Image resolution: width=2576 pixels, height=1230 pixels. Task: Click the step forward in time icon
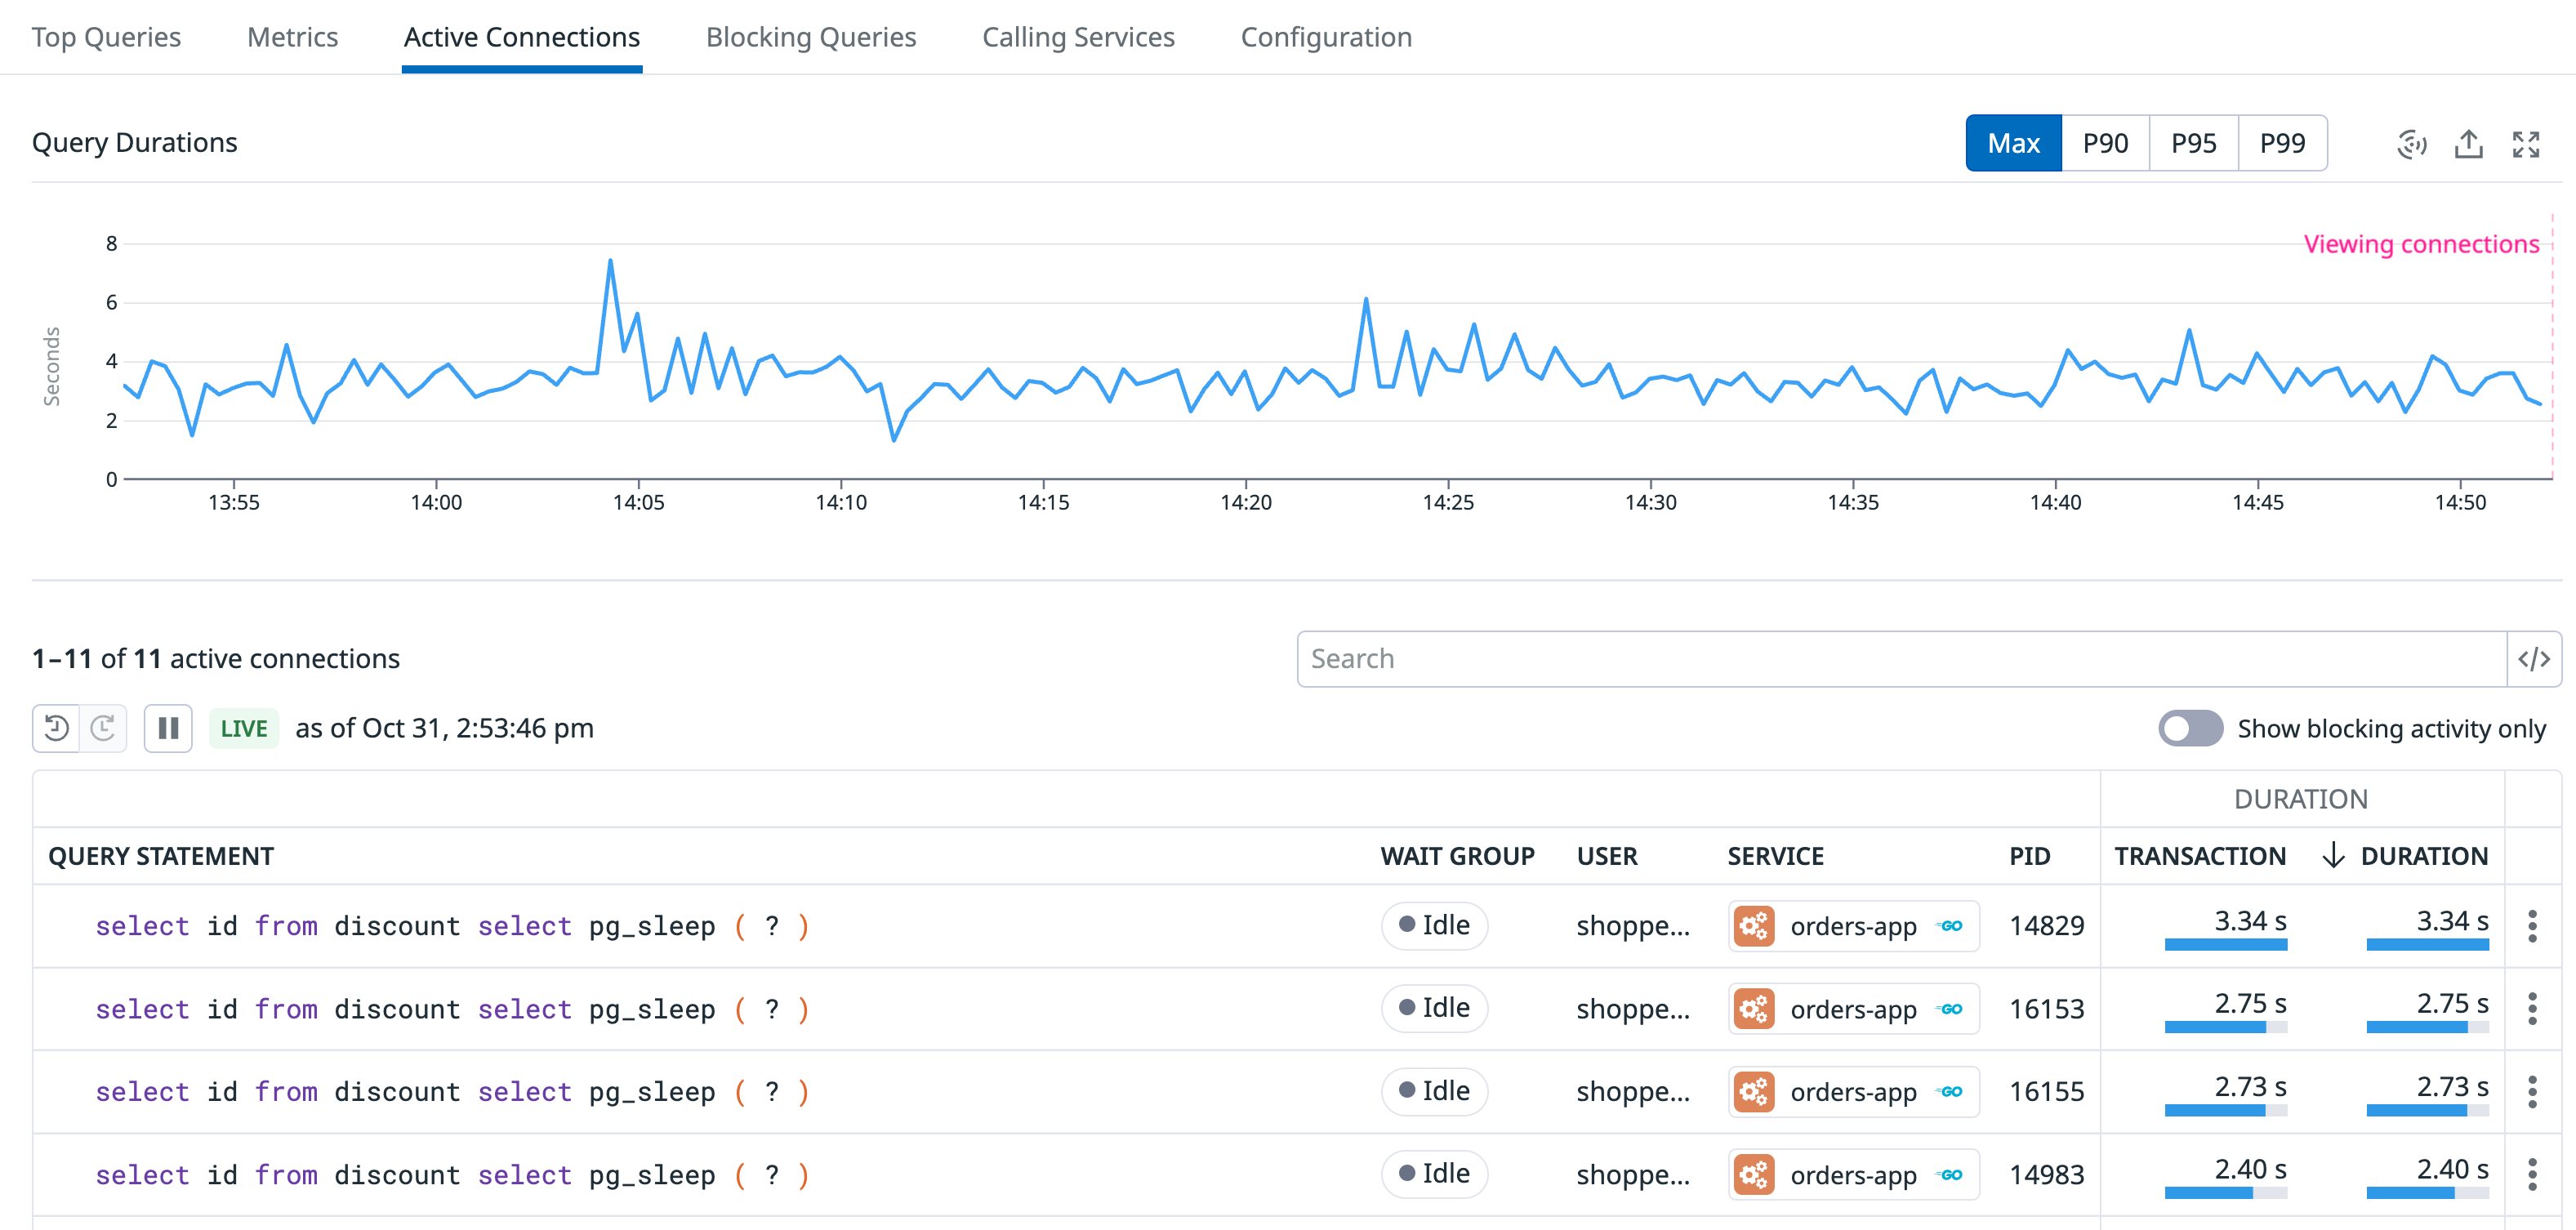point(103,728)
